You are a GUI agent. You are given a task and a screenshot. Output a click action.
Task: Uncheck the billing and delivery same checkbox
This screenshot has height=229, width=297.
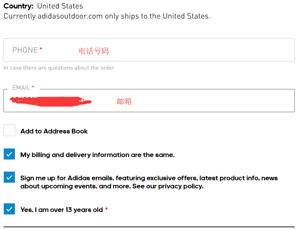(x=9, y=154)
